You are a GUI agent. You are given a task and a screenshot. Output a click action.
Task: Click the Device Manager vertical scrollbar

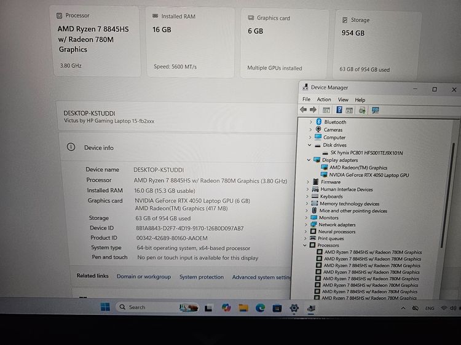[449, 194]
